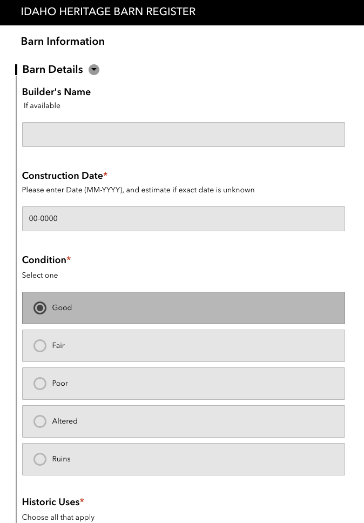Screen dimensions: 364x523
Task: Click the Barn Information heading
Action: pos(63,41)
